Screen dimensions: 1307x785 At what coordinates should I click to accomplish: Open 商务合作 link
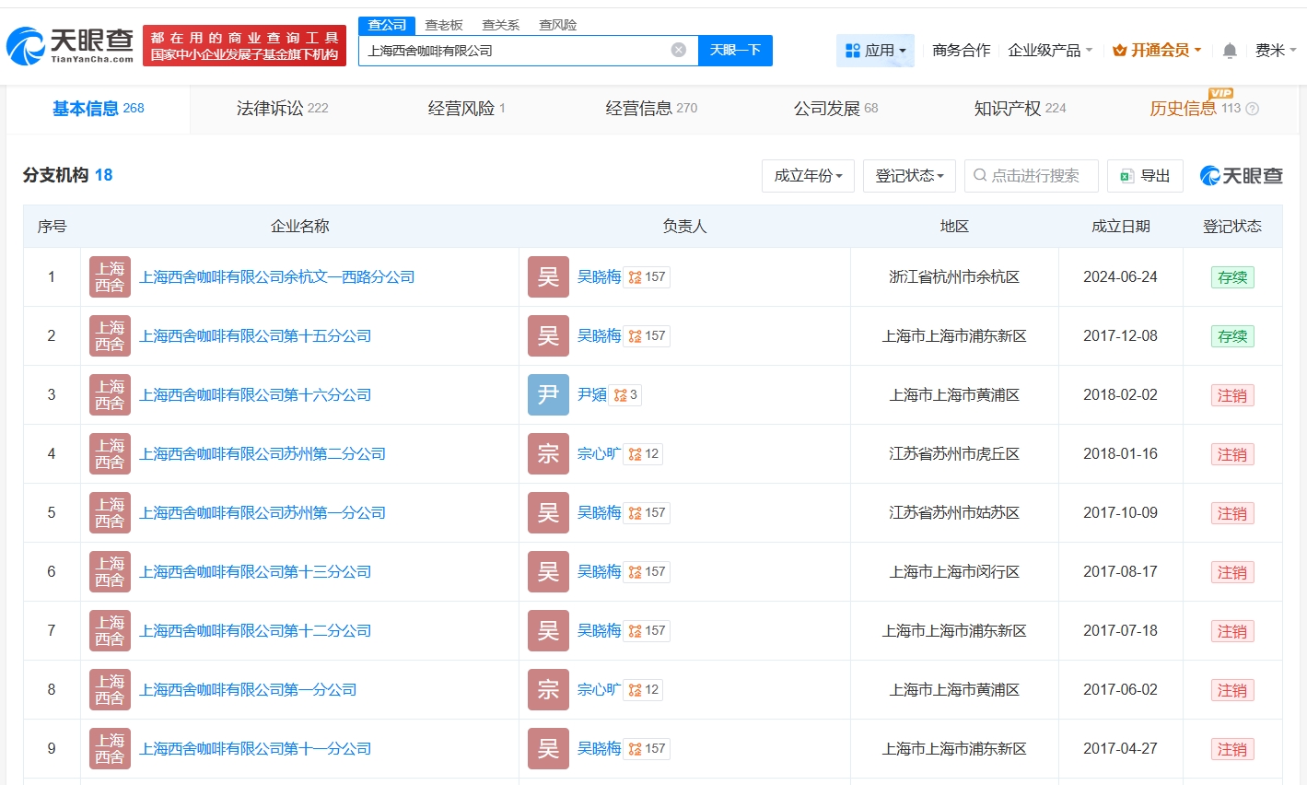[961, 51]
